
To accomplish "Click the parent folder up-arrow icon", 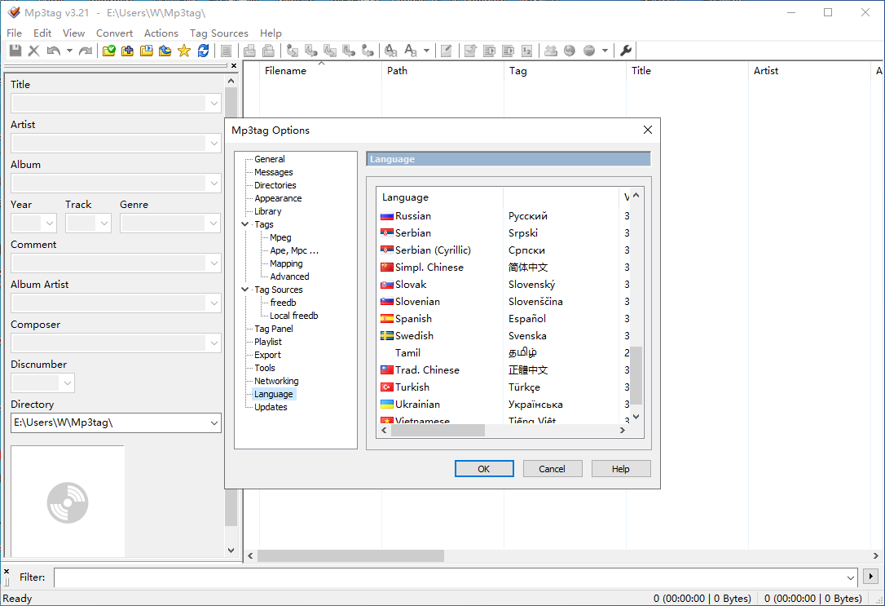I will [x=165, y=51].
